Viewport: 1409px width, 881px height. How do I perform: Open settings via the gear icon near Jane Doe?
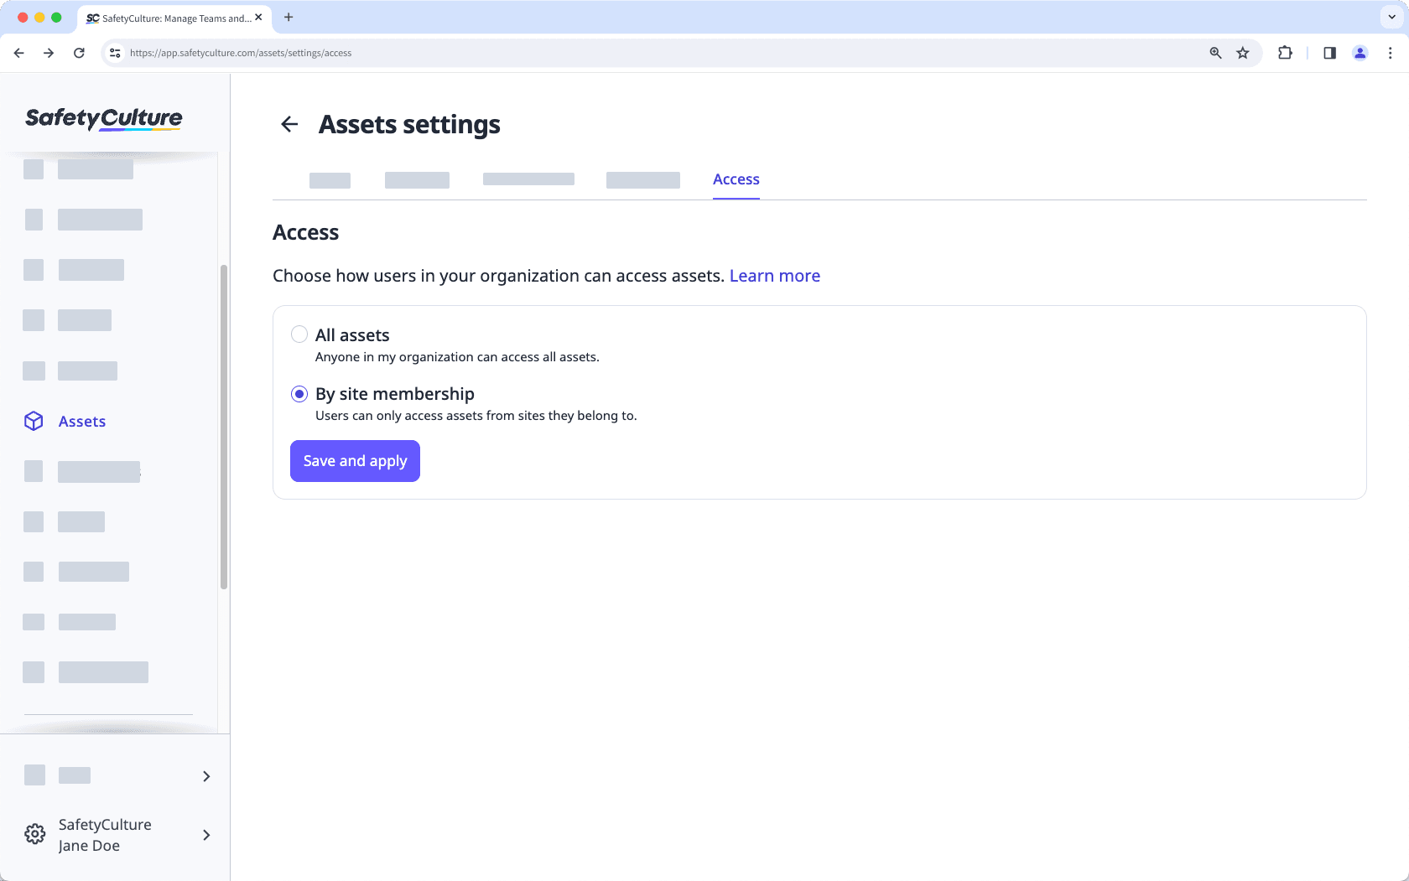(34, 834)
